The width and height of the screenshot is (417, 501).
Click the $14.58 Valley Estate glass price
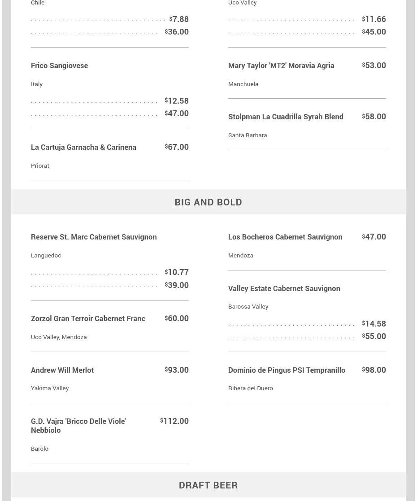(x=374, y=324)
